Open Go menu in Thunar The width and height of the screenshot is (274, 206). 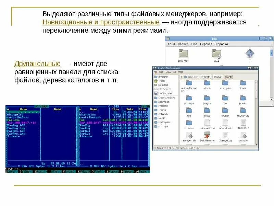tap(174, 72)
